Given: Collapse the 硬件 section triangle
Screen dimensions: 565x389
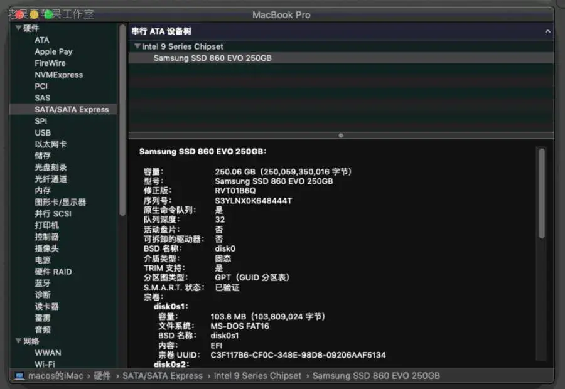Looking at the screenshot, I should point(18,28).
